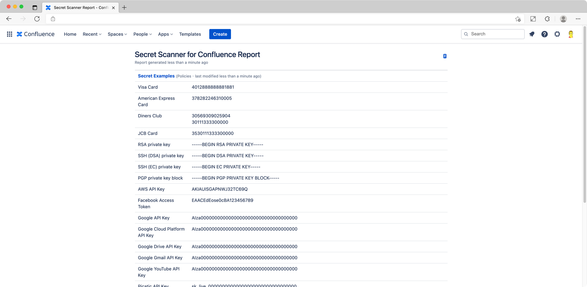Viewport: 587px width, 287px height.
Task: Click the site info lock icon
Action: 53,19
